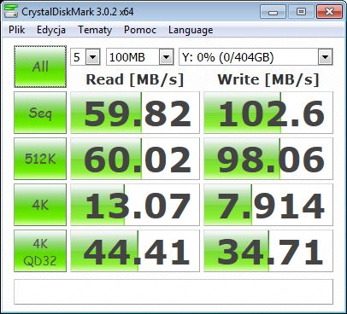Select 4K QD32 write result 34.71

[268, 251]
